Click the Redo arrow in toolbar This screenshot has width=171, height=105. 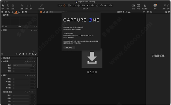tap(31, 5)
